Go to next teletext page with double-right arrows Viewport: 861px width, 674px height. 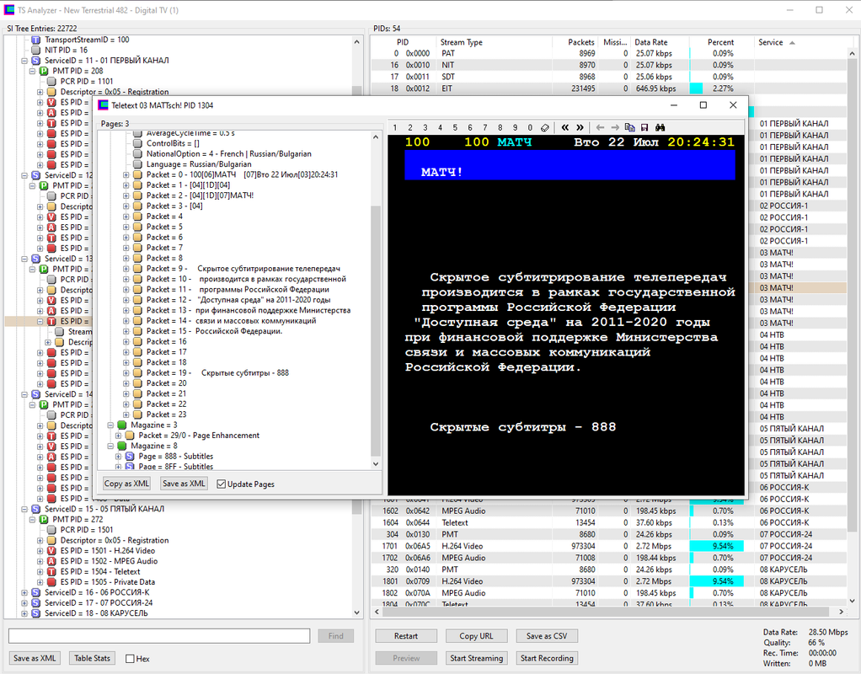pos(580,127)
